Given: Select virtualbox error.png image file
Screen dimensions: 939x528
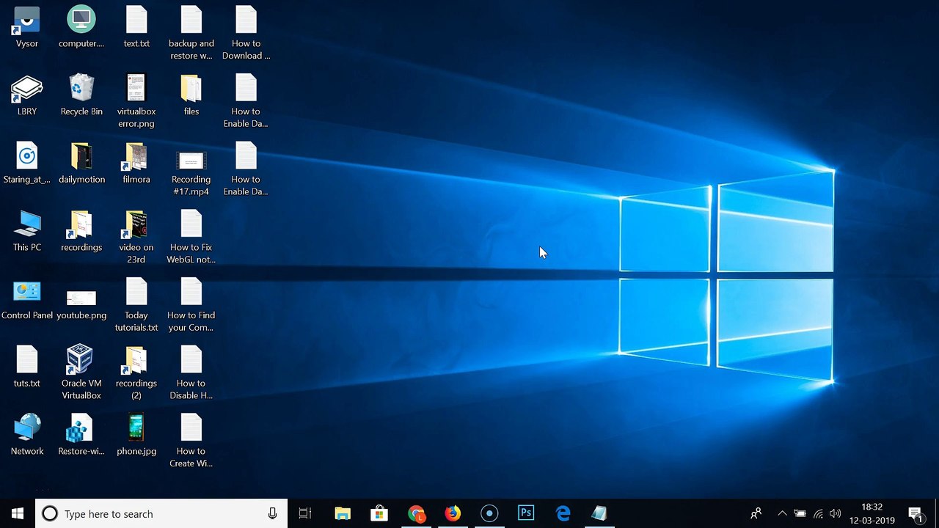Looking at the screenshot, I should pos(136,100).
